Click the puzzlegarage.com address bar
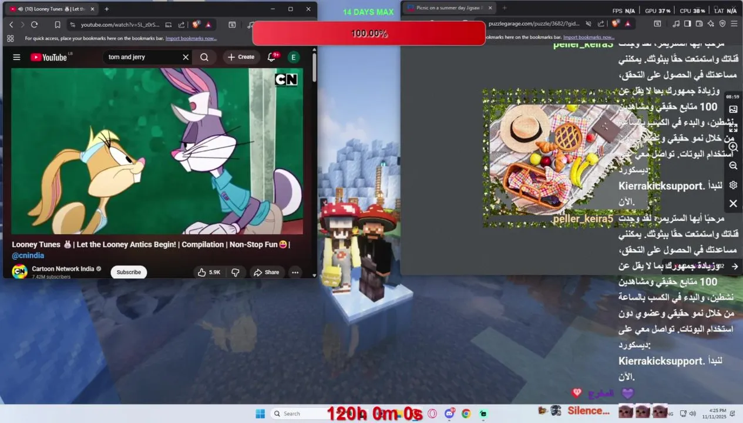 (534, 23)
